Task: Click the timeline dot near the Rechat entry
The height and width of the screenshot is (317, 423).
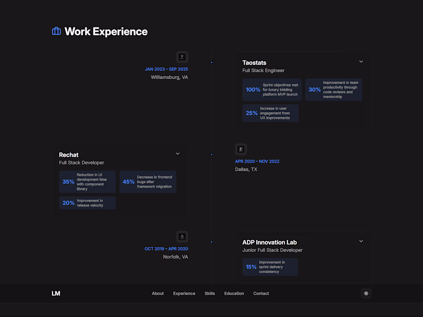Action: click(212, 154)
